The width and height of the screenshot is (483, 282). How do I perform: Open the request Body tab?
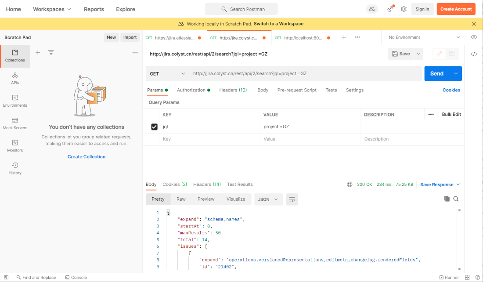pyautogui.click(x=263, y=90)
